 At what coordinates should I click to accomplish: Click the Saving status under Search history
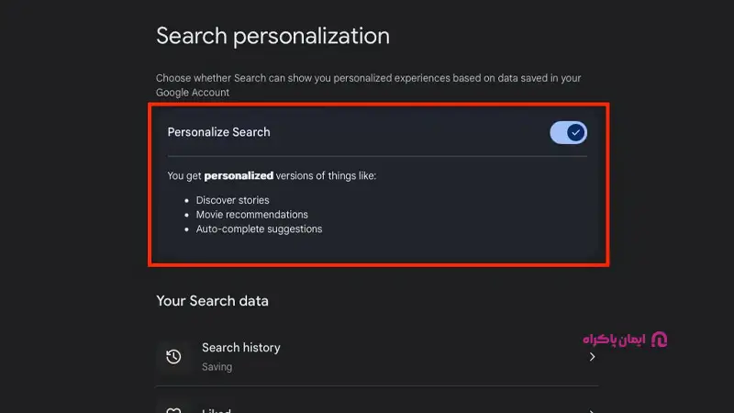(x=217, y=367)
